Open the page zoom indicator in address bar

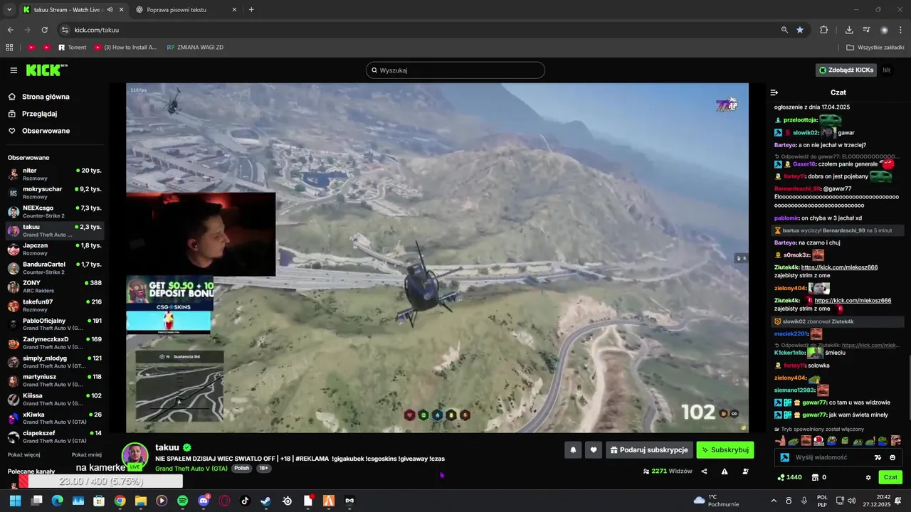click(784, 30)
